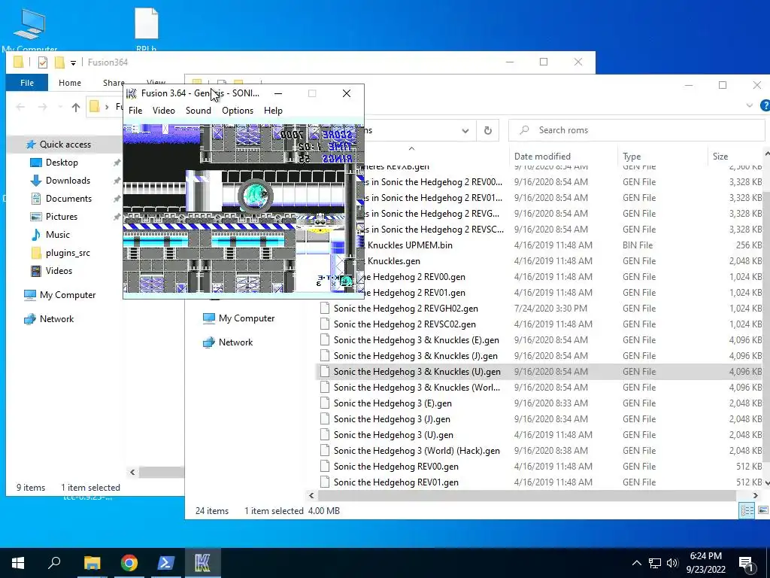
Task: Expand the address bar history dropdown
Action: point(465,131)
